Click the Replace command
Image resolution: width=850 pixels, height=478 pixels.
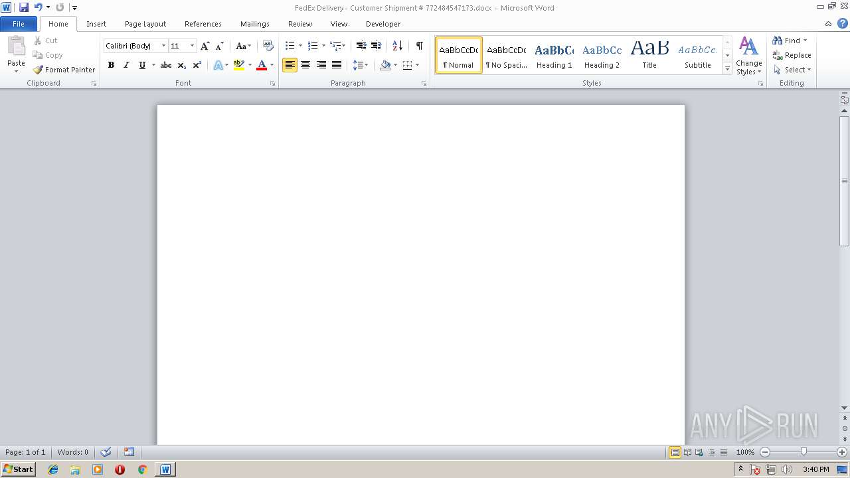point(792,55)
